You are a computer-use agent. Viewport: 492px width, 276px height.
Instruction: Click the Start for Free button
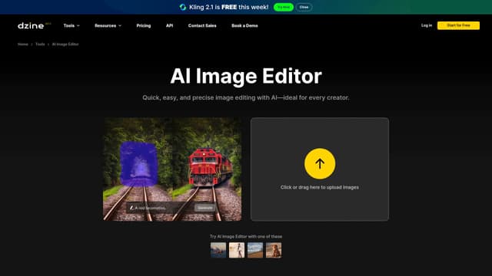458,25
